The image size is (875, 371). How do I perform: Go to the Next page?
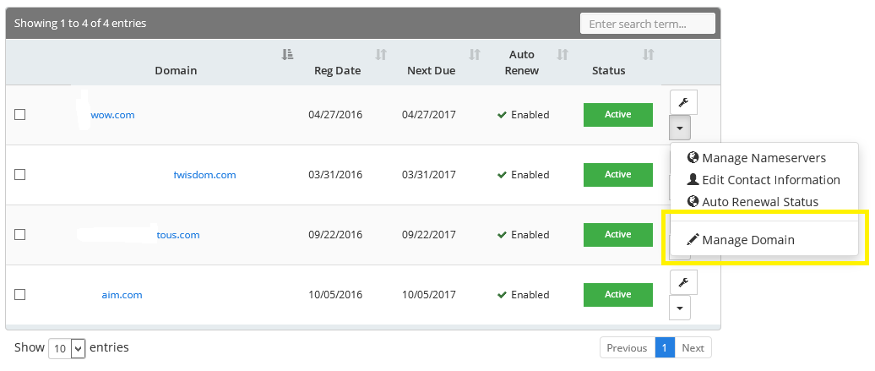(x=693, y=347)
